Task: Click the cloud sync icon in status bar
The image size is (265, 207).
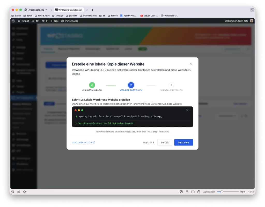Action: [25, 192]
